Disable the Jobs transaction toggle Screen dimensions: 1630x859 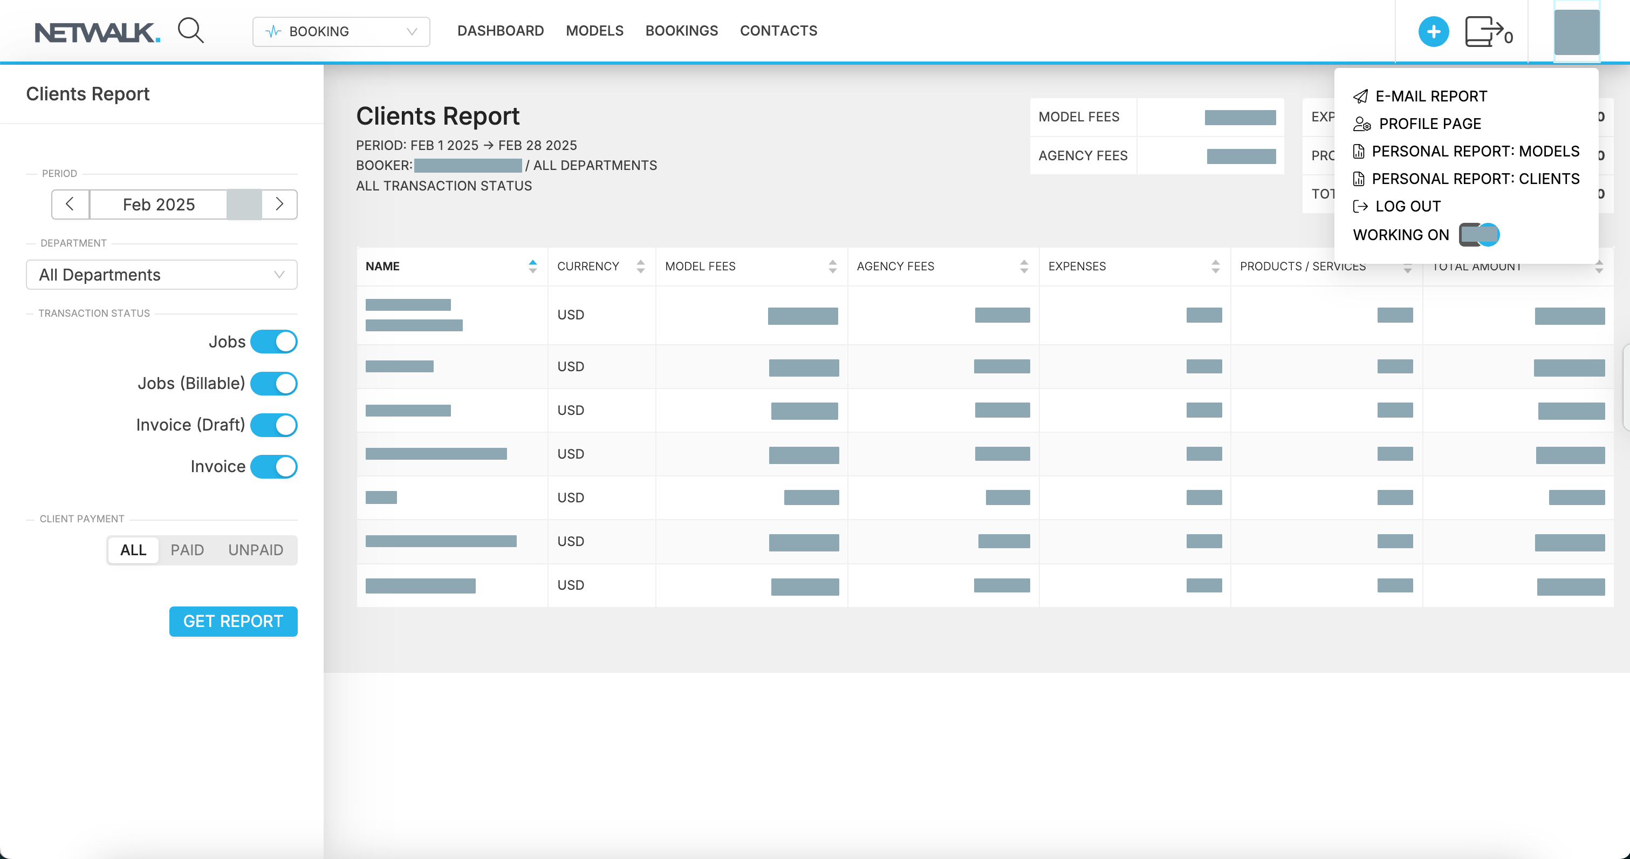(x=274, y=342)
